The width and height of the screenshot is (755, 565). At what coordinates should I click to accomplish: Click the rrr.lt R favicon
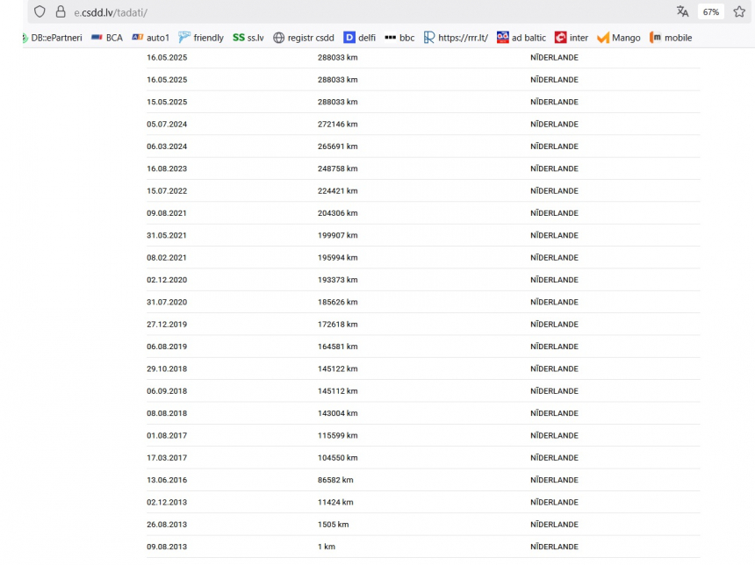coord(429,38)
